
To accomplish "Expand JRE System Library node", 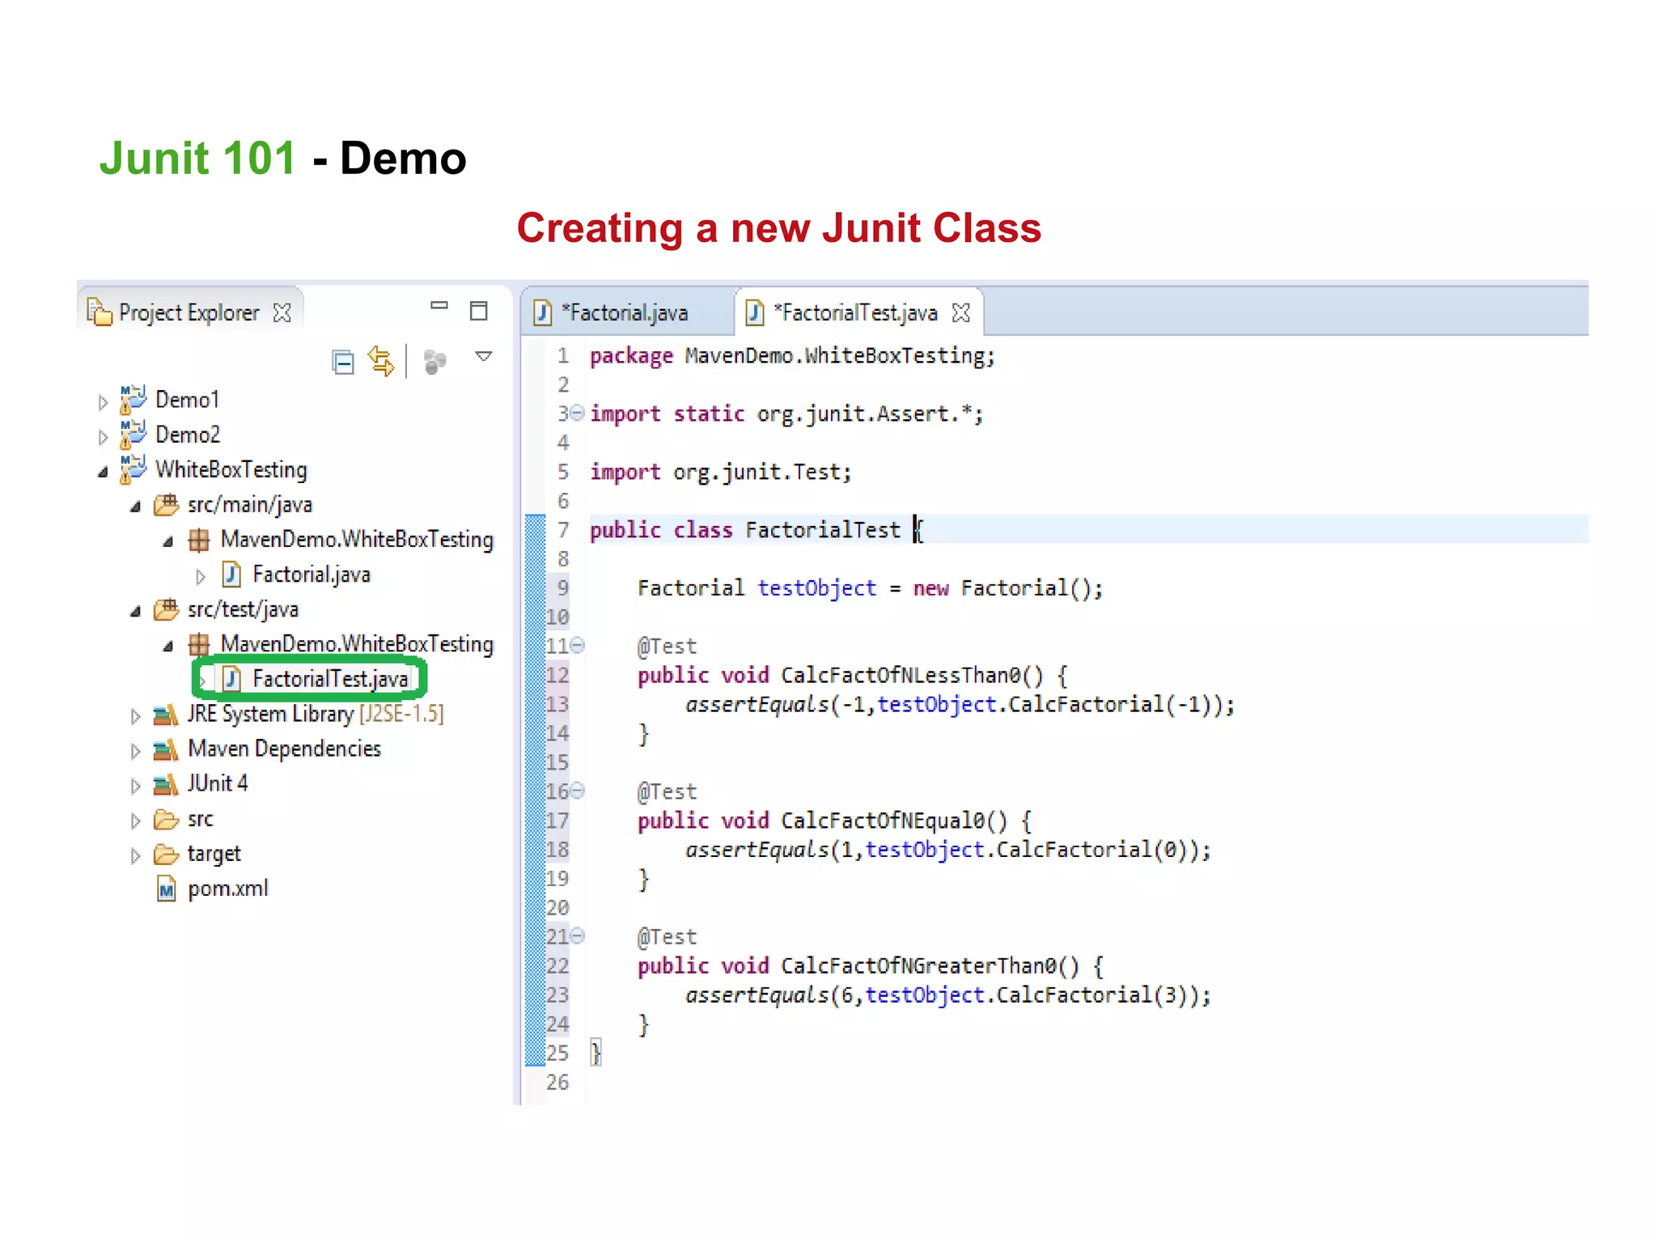I will tap(135, 716).
